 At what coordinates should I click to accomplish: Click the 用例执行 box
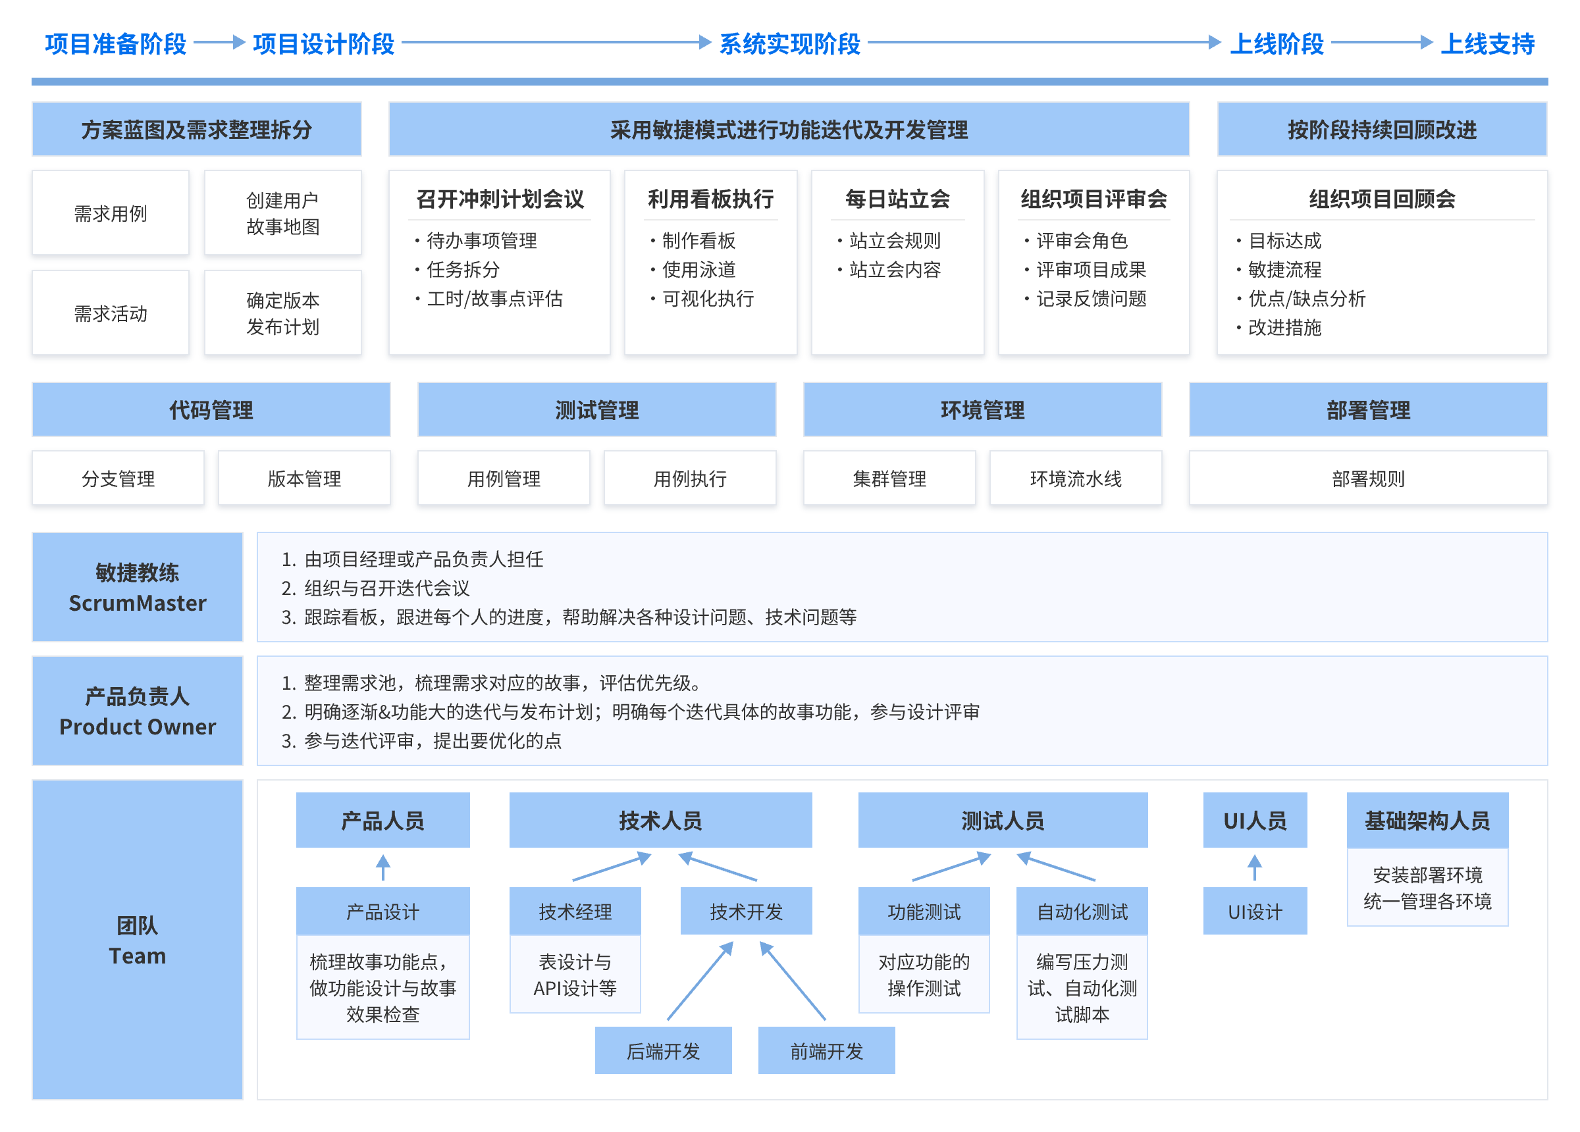click(690, 478)
